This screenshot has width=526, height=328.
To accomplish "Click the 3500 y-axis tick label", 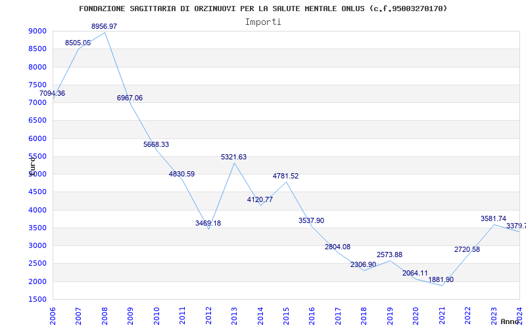I will 37,228.
